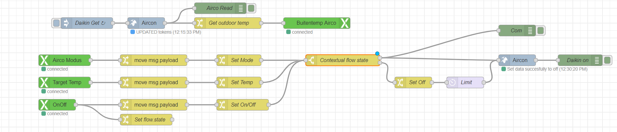Select the Set Mode node label
Viewport: 617px width, 132px height.
(242, 60)
